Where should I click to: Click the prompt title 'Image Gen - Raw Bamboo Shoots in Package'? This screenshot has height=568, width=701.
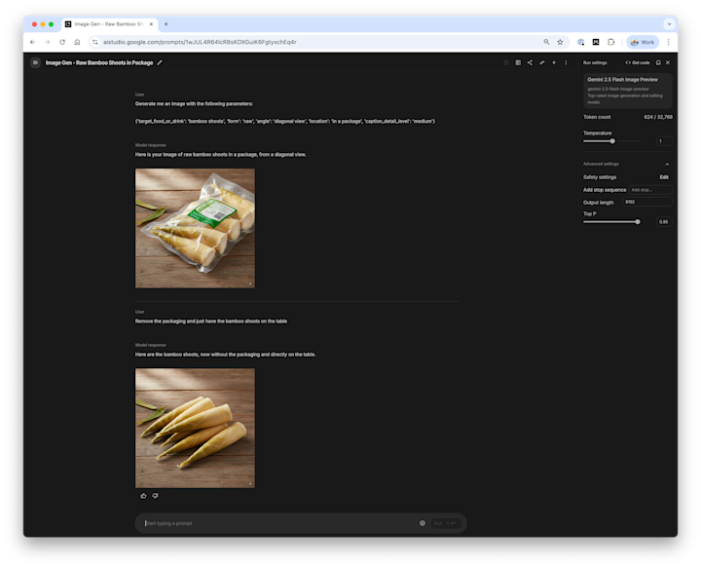(99, 62)
